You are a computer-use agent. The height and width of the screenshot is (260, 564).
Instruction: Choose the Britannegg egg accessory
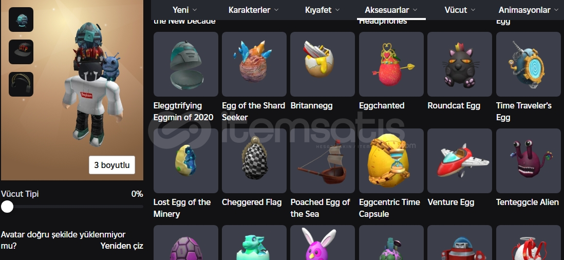point(323,64)
